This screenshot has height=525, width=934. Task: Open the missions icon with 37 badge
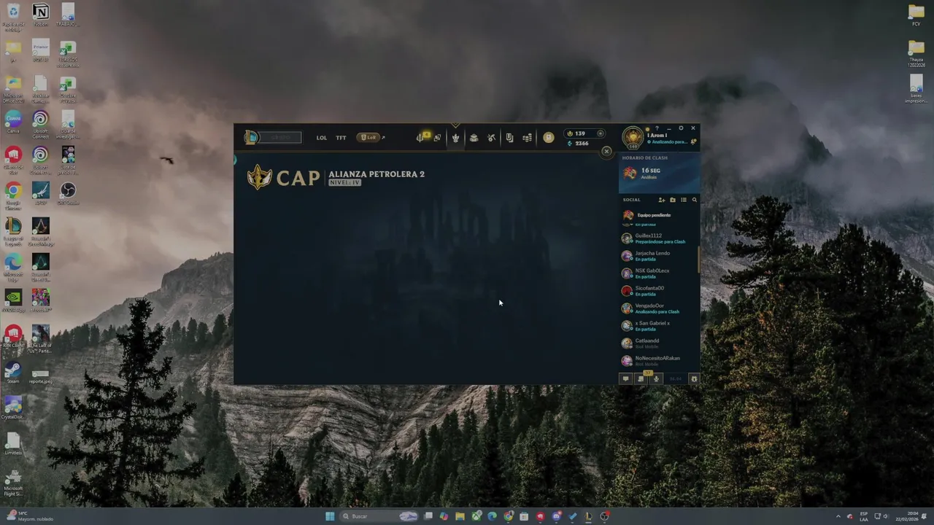tap(641, 378)
